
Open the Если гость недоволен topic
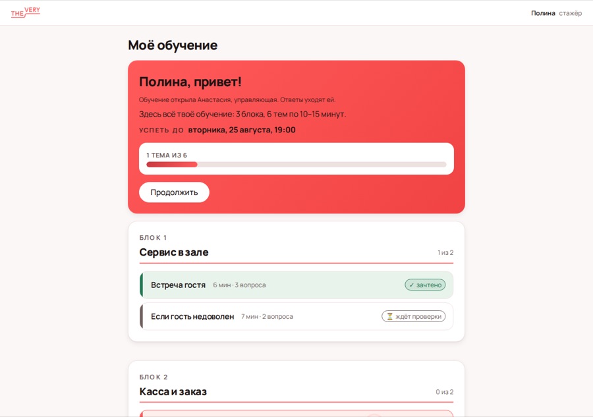[x=296, y=316]
